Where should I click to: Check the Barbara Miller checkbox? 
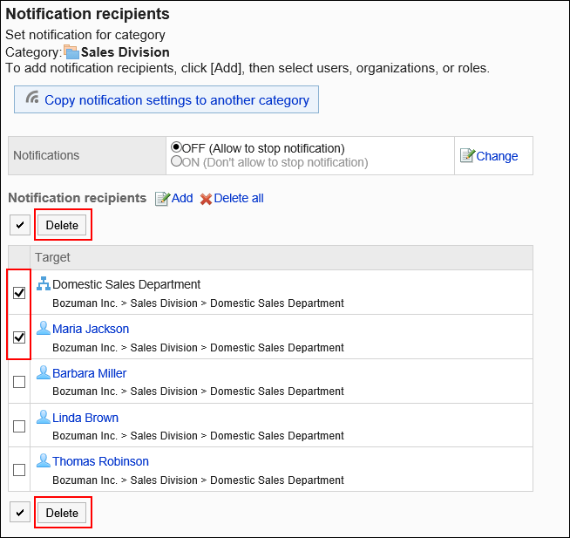19,382
